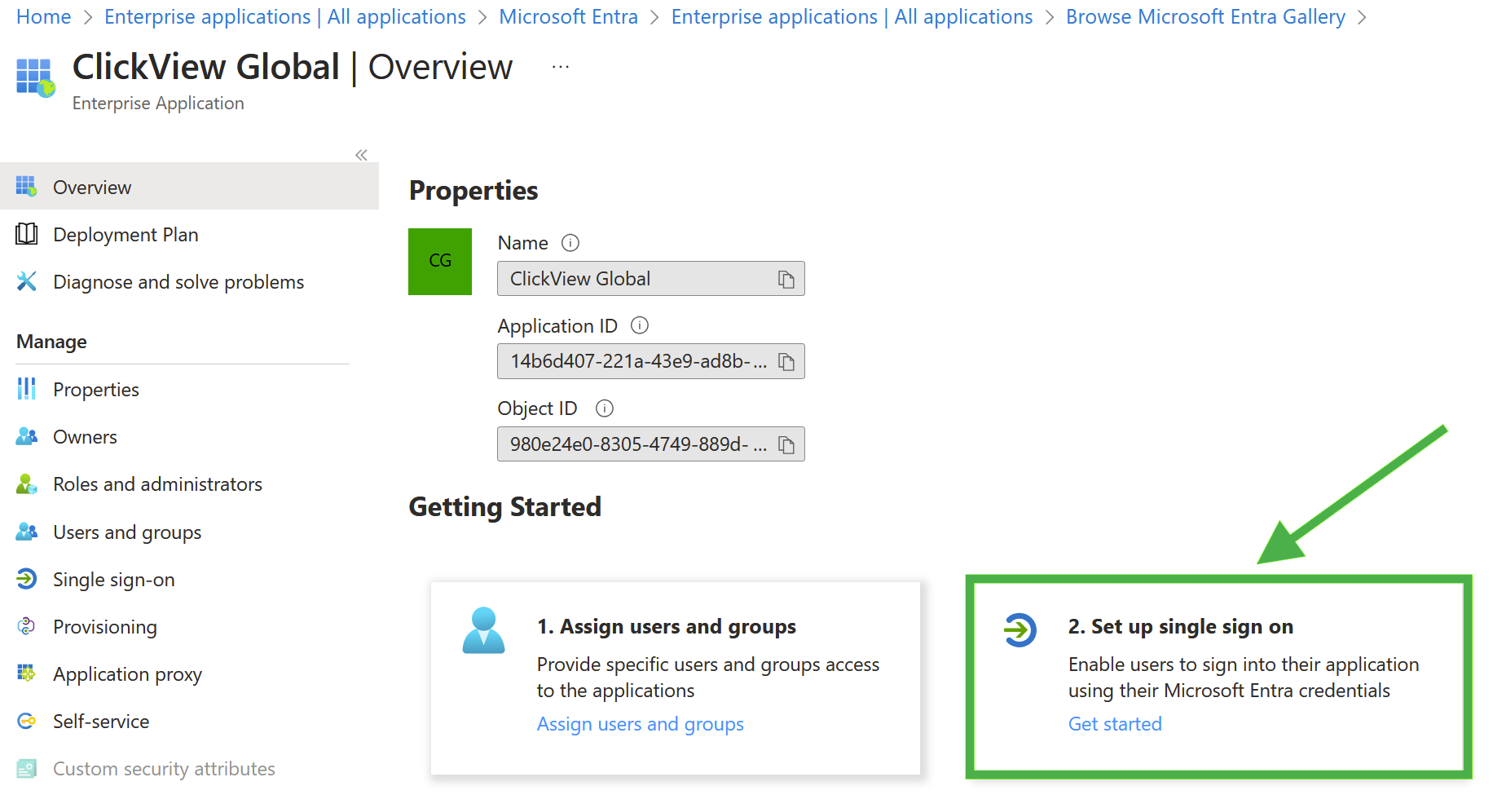The image size is (1493, 808).
Task: Click the '1. Assign users and groups' heading
Action: tap(666, 626)
